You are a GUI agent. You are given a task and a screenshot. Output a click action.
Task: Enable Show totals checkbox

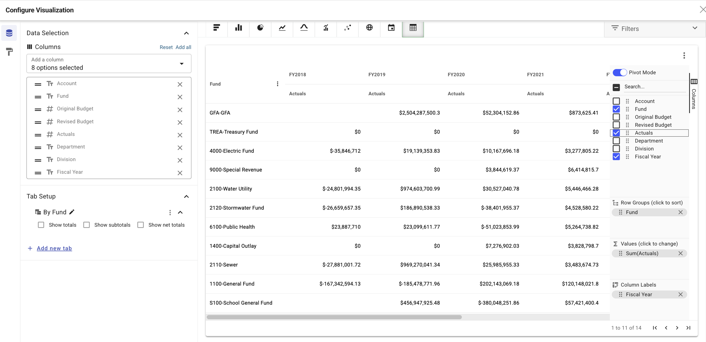(41, 225)
